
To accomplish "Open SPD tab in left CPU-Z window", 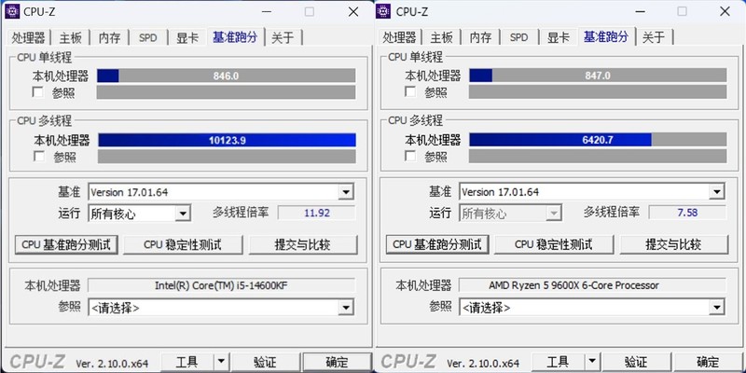I will tap(147, 37).
